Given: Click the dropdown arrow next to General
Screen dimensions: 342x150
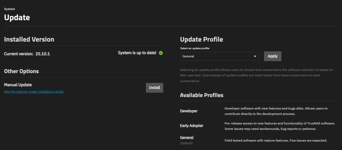Looking at the screenshot, I should [x=255, y=57].
